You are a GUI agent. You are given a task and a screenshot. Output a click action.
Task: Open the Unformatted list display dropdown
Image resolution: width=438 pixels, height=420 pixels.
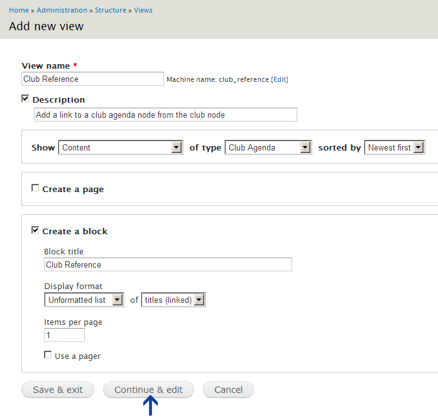(85, 300)
